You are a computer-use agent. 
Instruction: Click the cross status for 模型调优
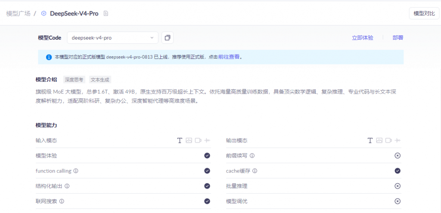click(x=398, y=201)
